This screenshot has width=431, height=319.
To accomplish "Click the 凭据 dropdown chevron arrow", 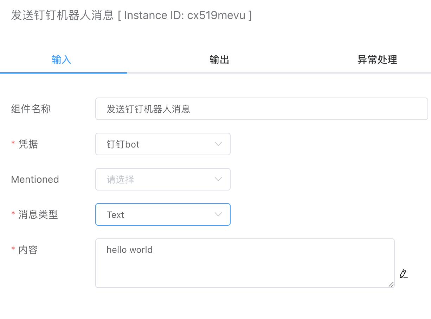I will click(218, 144).
